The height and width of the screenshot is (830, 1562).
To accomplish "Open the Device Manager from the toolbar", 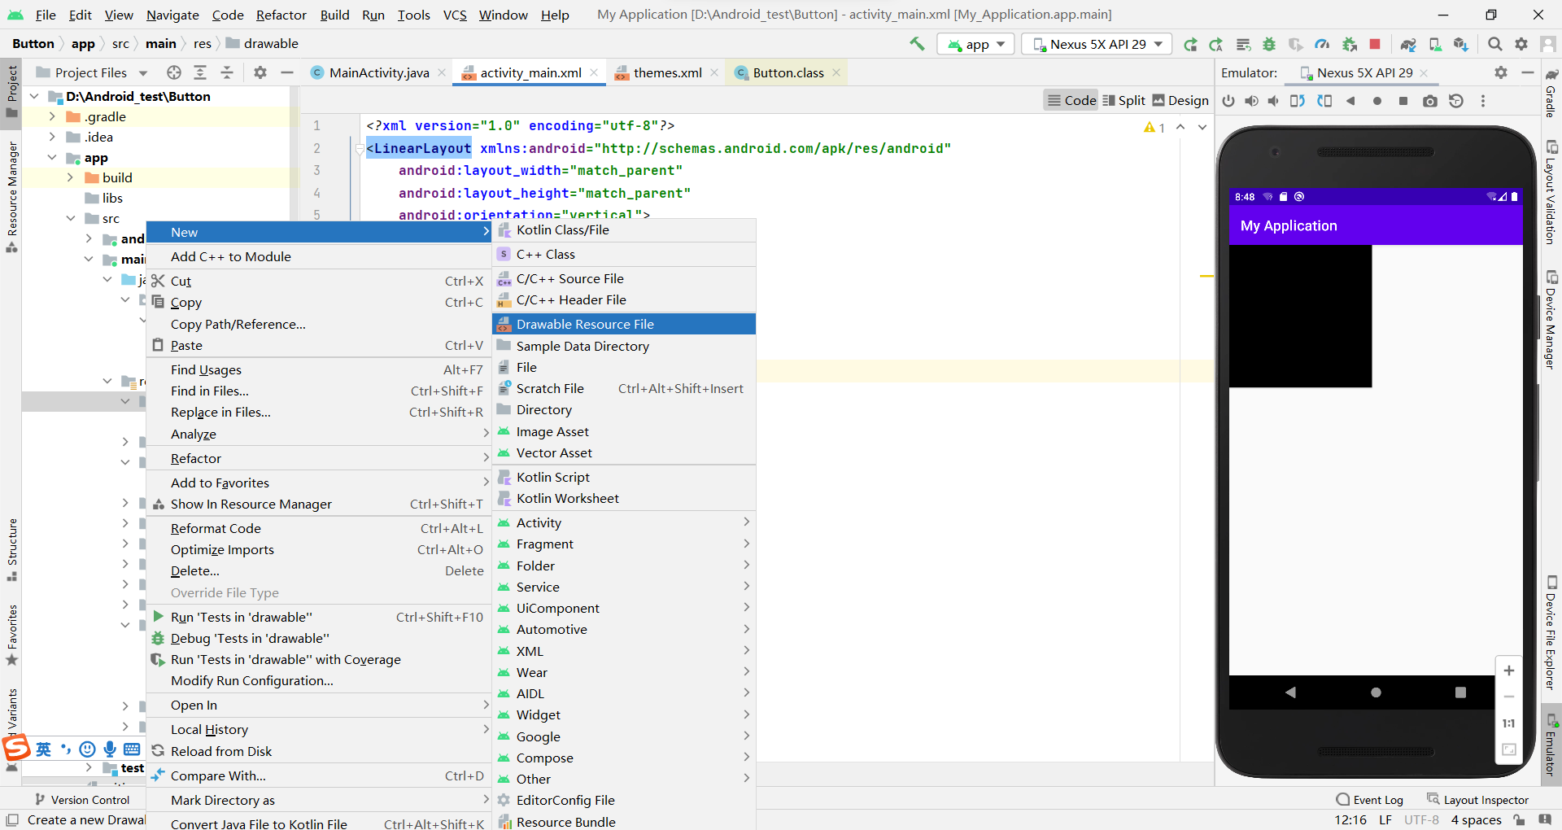I will 1434,44.
